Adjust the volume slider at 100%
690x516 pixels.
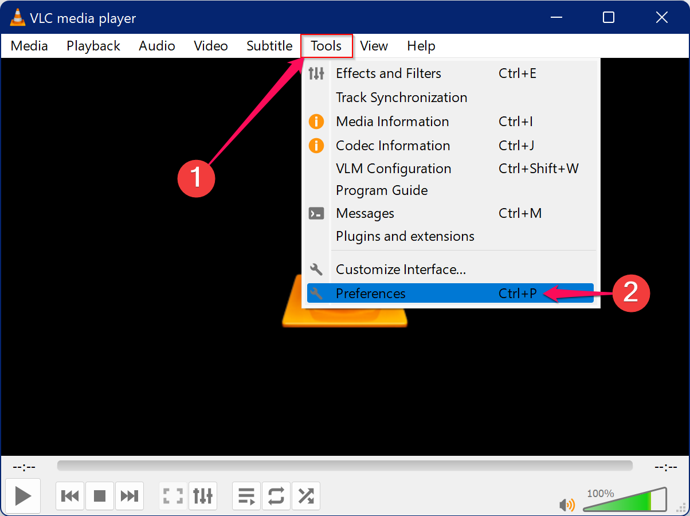pos(625,500)
